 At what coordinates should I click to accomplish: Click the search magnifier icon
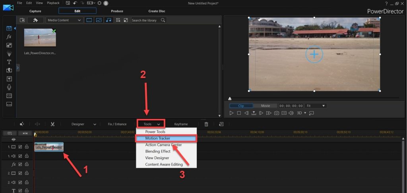pyautogui.click(x=163, y=20)
